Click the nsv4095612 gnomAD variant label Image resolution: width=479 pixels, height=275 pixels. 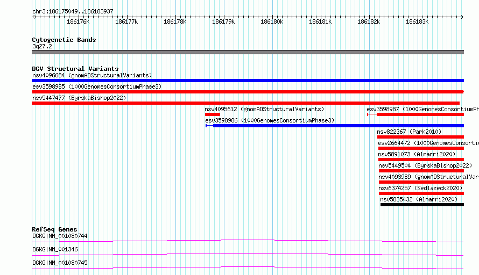[264, 109]
